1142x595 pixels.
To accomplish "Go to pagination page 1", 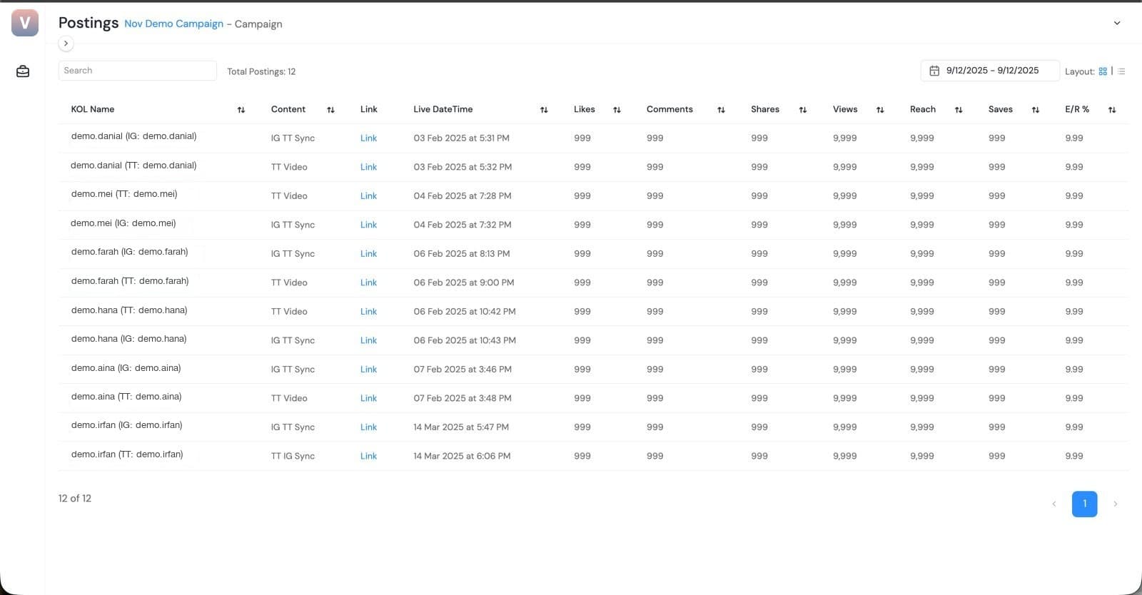I will (x=1084, y=504).
